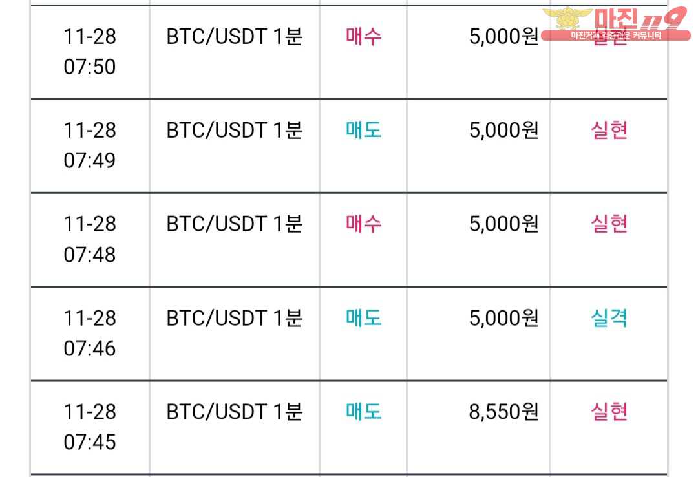
Task: Click BTC/USDT 1분 in the 07:50 row
Action: 235,37
